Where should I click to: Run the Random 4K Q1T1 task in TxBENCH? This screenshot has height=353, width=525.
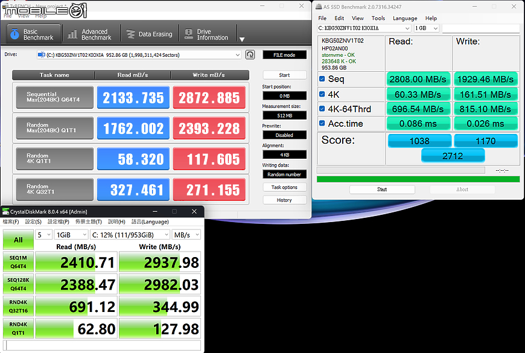pyautogui.click(x=54, y=159)
